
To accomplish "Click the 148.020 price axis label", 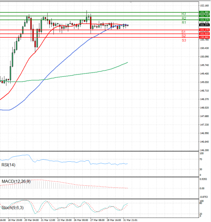I will point(204,107).
